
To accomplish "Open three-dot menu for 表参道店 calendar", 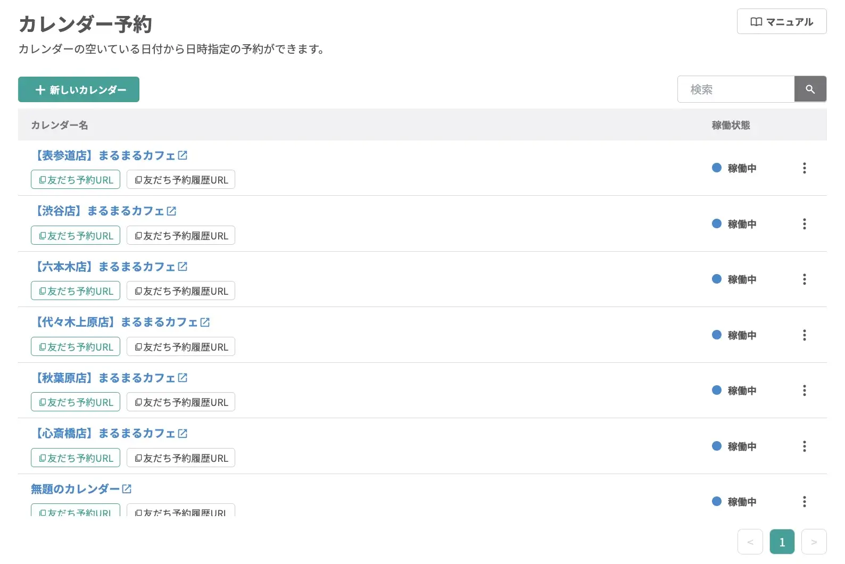I will coord(804,168).
